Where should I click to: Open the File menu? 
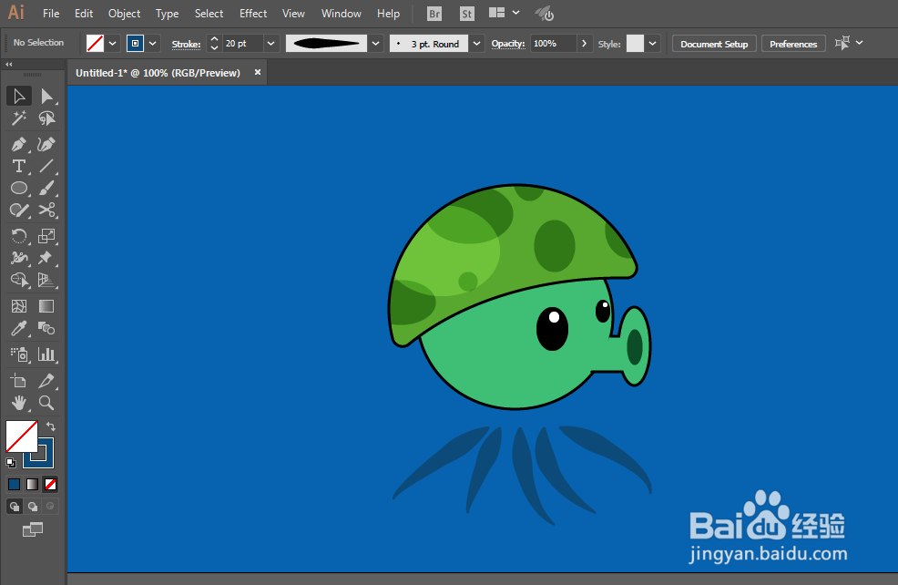pyautogui.click(x=51, y=13)
